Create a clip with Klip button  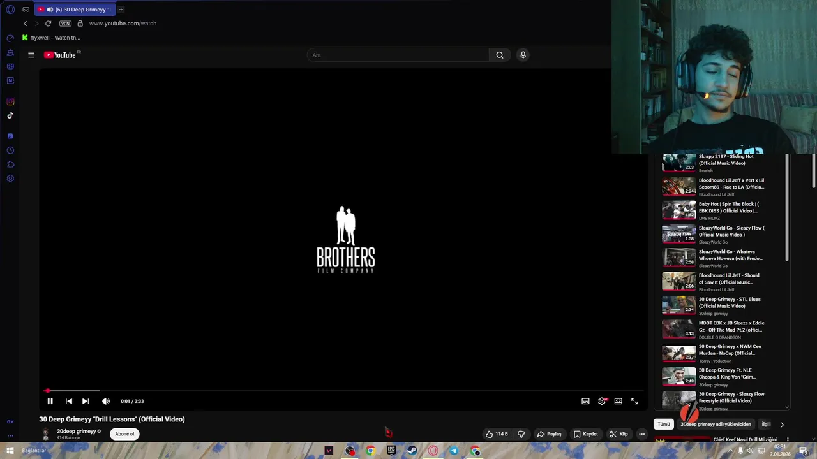point(618,434)
